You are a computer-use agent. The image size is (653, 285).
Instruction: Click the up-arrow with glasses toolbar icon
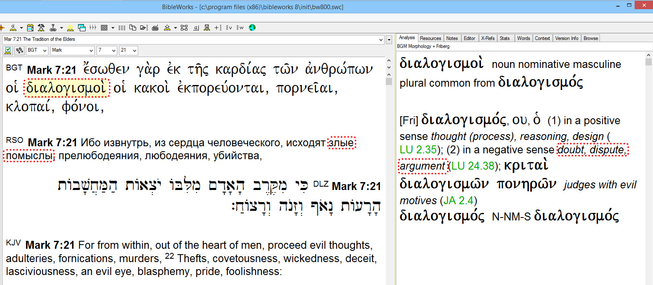(167, 27)
